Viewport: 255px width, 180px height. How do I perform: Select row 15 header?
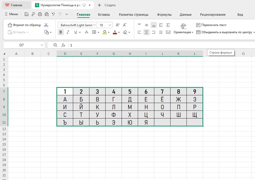[4, 144]
